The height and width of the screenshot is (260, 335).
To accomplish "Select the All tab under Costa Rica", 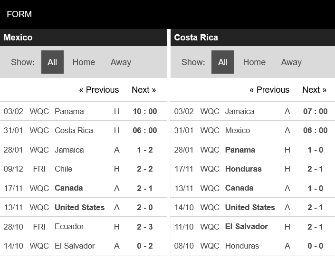I will (x=223, y=62).
